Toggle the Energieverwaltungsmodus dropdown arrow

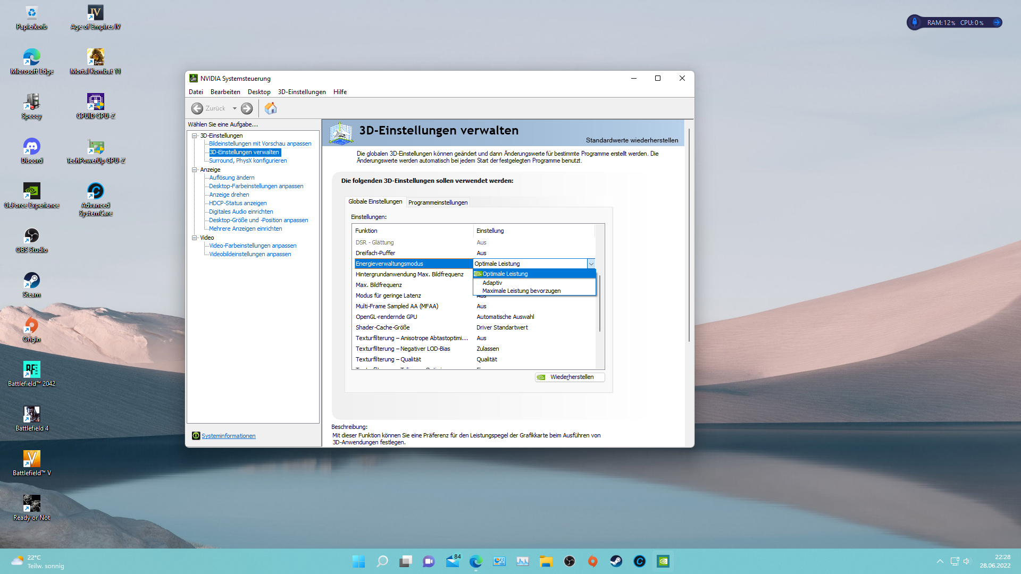[x=591, y=264]
